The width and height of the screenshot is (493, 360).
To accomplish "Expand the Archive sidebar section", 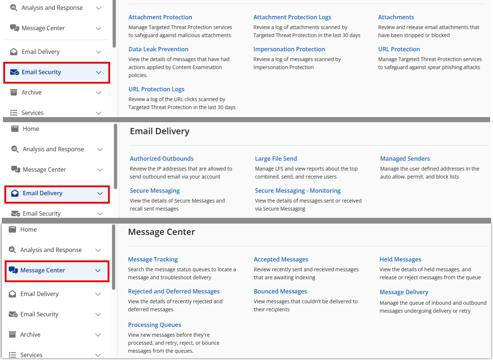I will [x=98, y=93].
